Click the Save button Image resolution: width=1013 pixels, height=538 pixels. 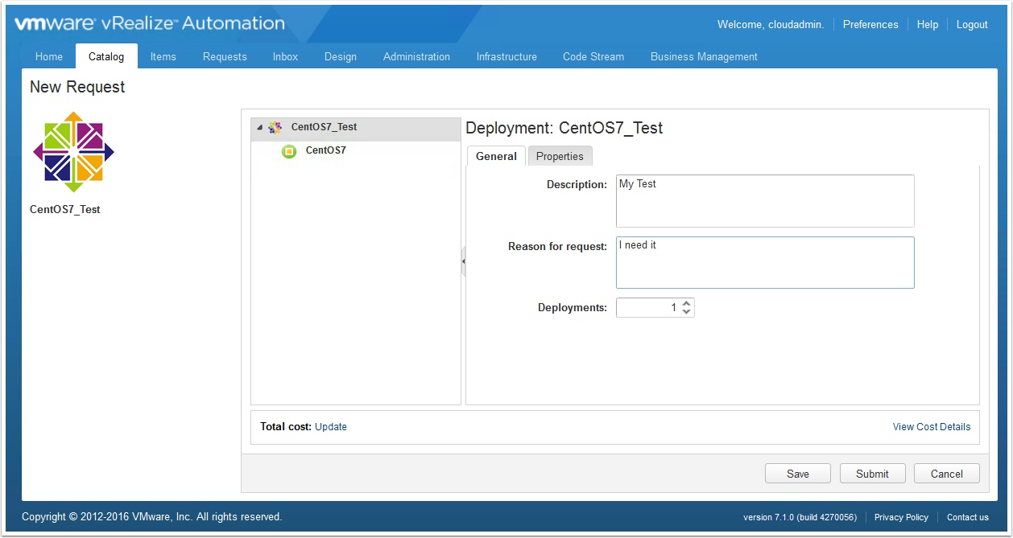798,474
